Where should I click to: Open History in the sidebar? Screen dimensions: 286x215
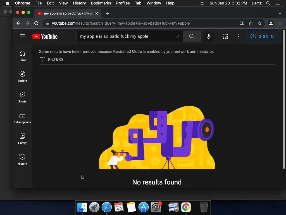point(22,159)
